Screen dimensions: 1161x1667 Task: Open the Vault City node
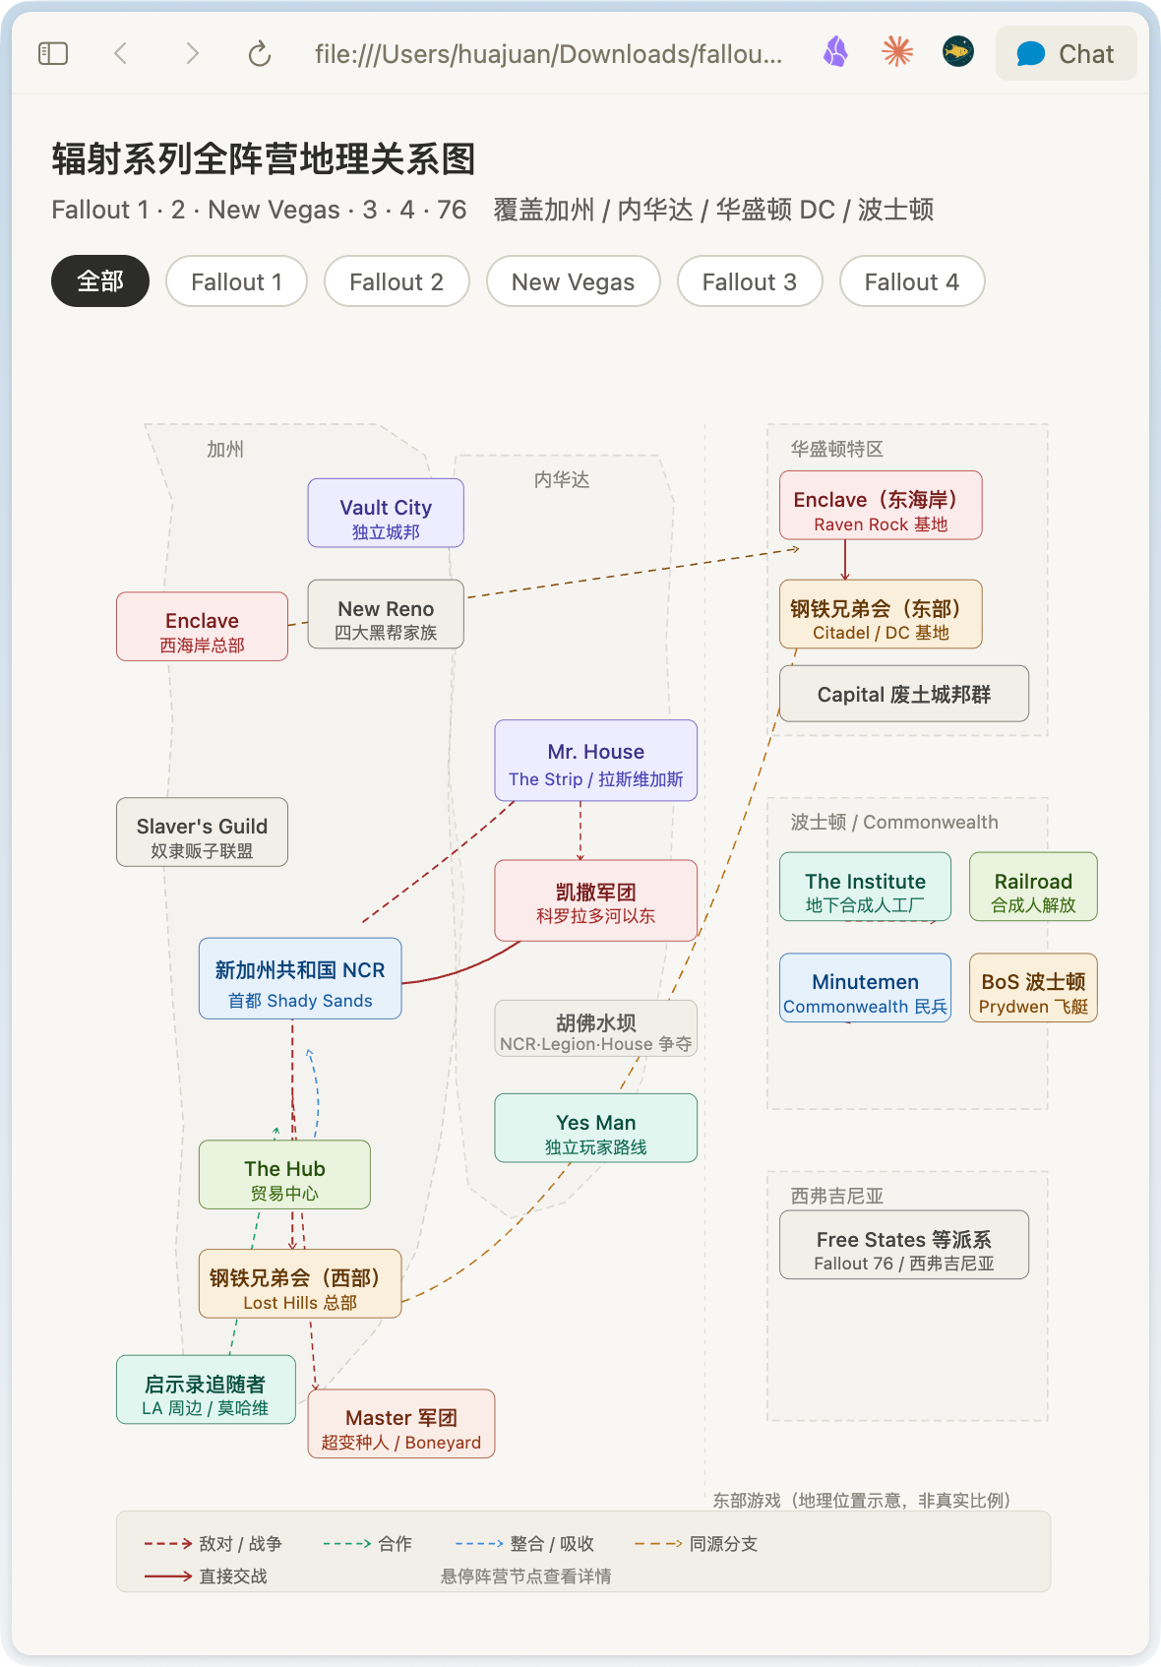pos(386,514)
